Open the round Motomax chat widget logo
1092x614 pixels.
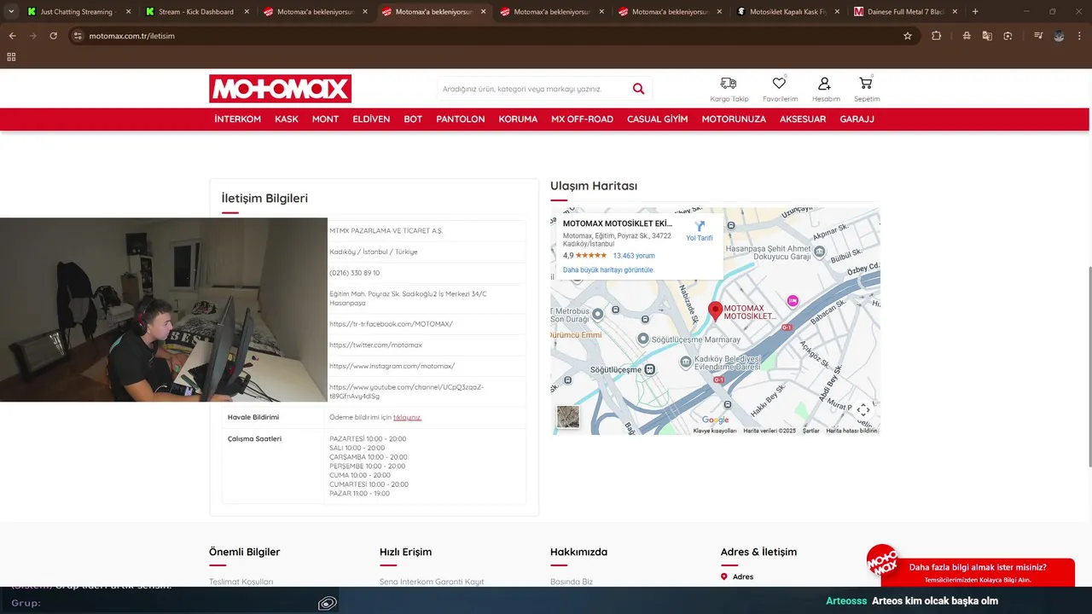[x=882, y=561]
